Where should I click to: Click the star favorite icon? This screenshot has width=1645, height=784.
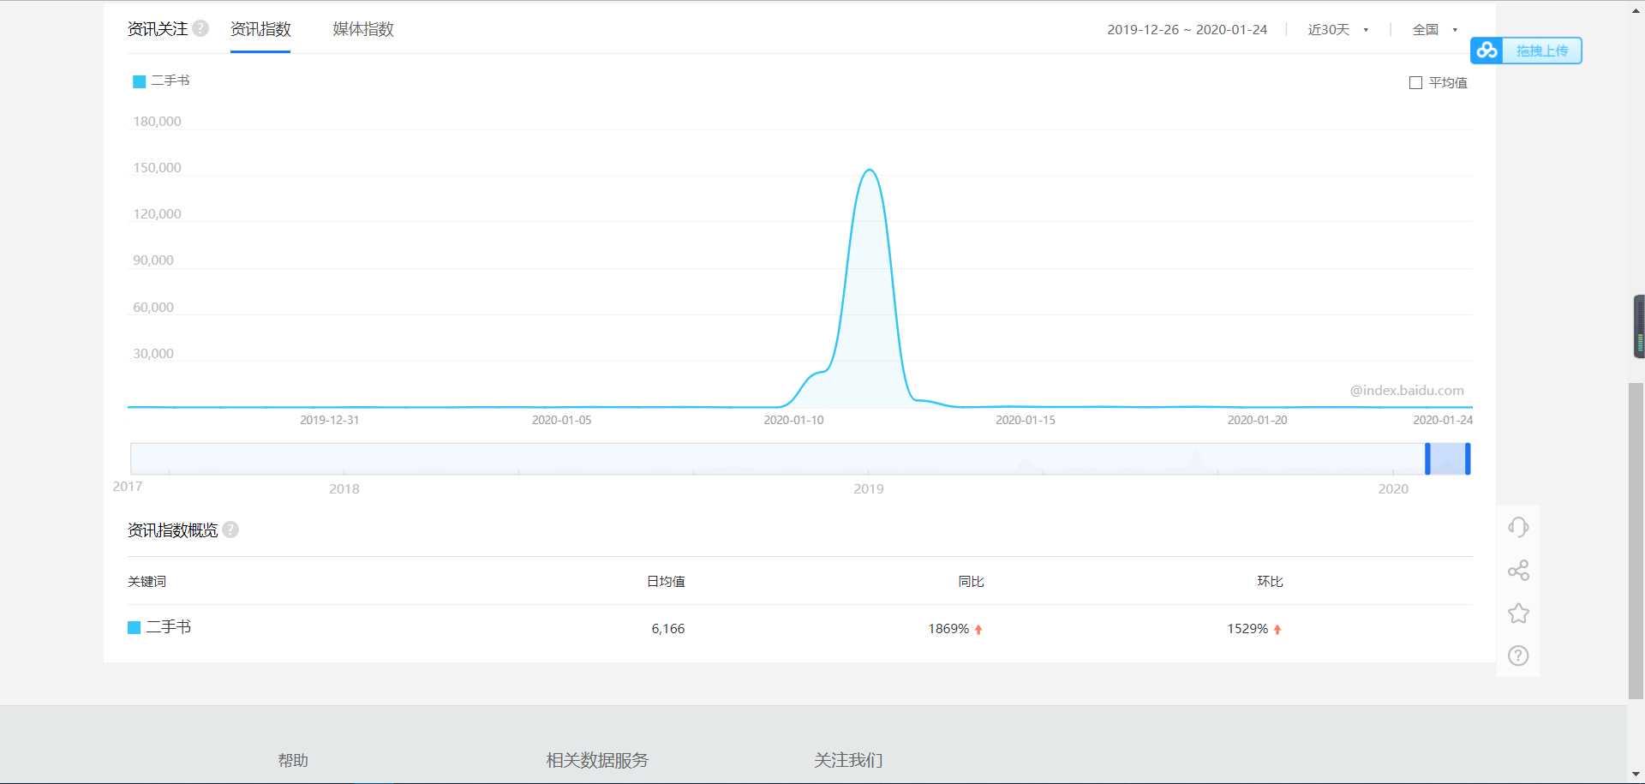[1518, 613]
